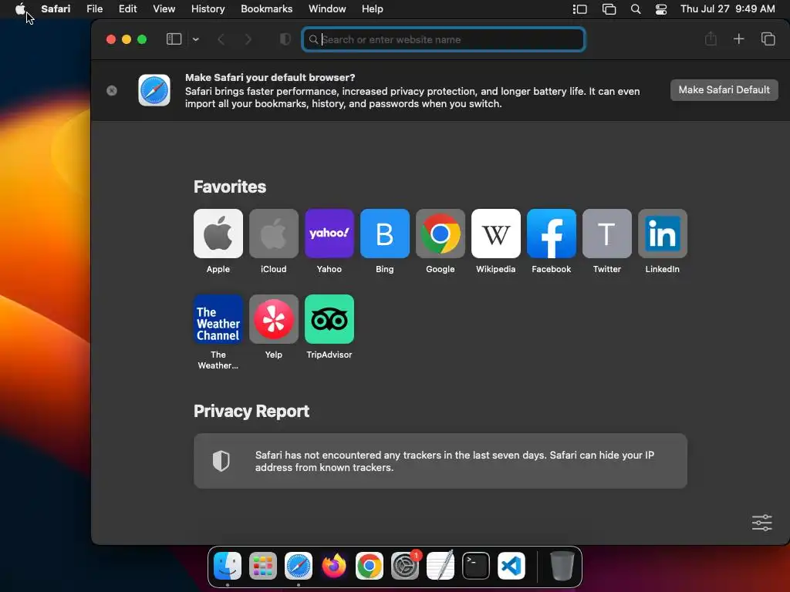790x592 pixels.
Task: Click Safari in the Dock
Action: coord(299,566)
